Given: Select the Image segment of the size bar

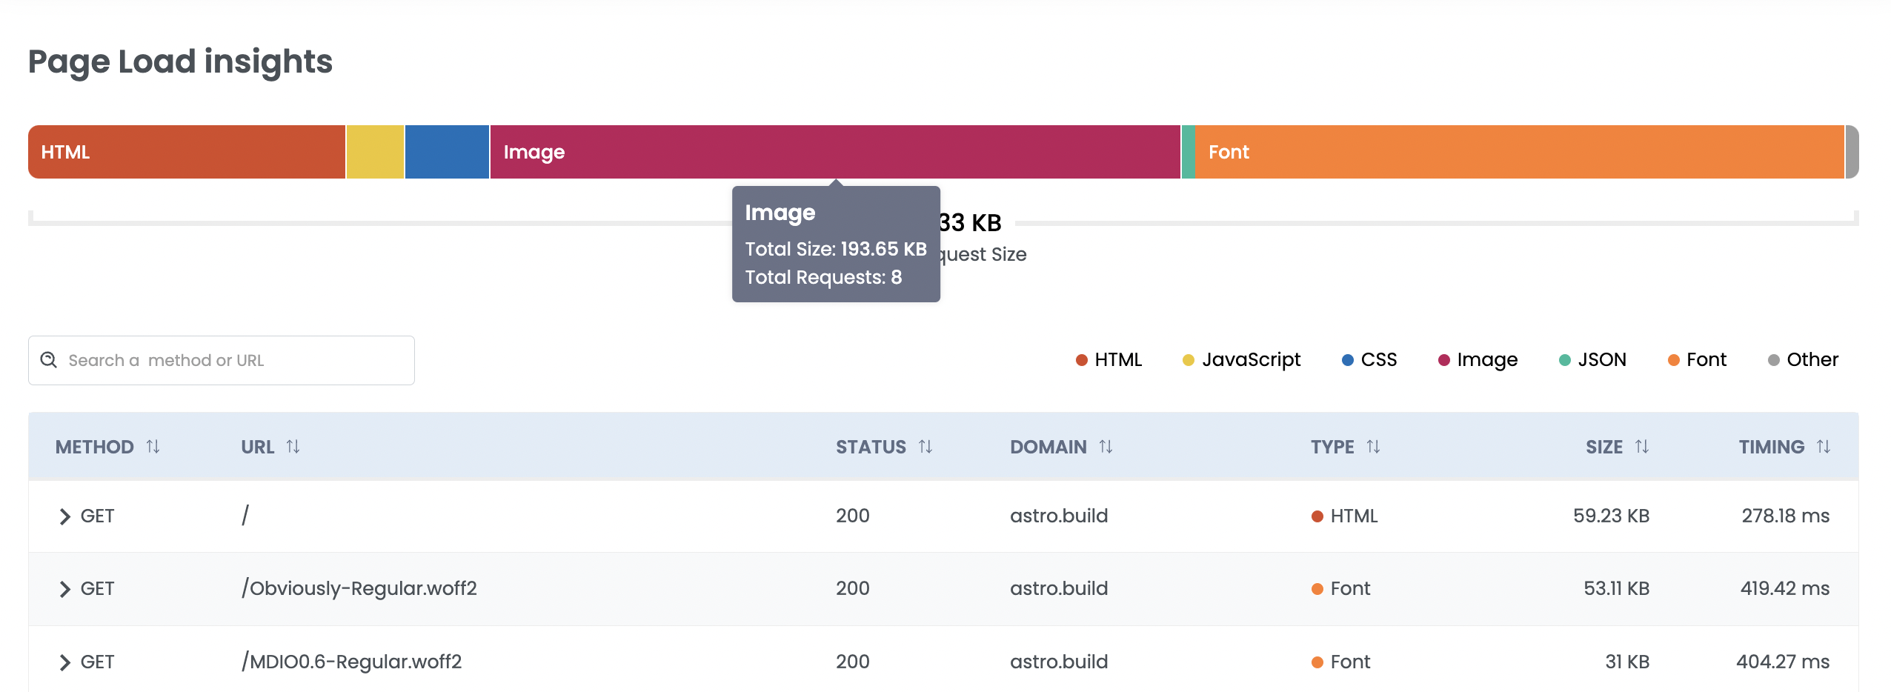Looking at the screenshot, I should (x=835, y=152).
